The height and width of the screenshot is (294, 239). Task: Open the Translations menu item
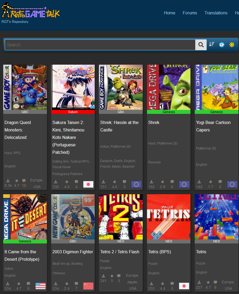pyautogui.click(x=216, y=13)
